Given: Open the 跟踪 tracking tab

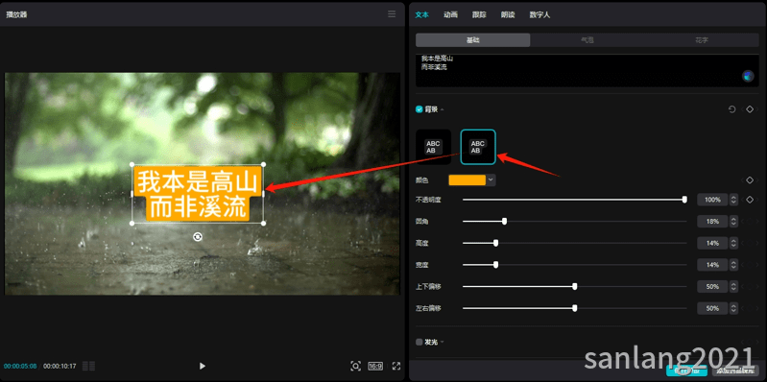Looking at the screenshot, I should [x=479, y=14].
